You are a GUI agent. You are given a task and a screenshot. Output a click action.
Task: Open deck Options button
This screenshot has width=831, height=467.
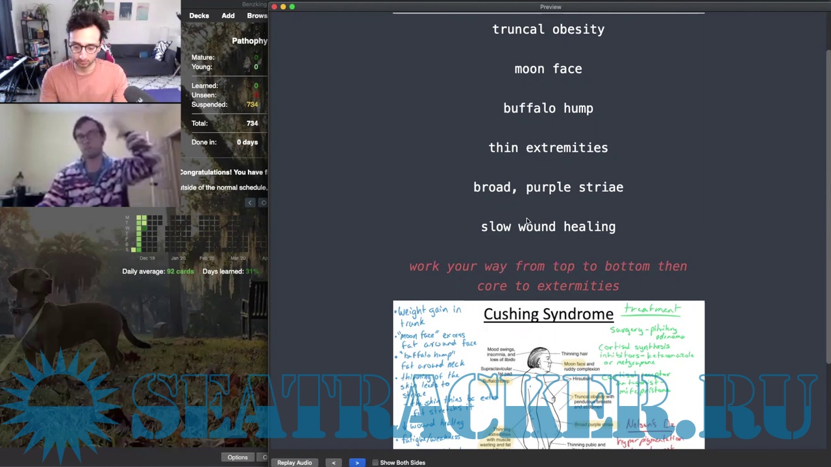237,457
